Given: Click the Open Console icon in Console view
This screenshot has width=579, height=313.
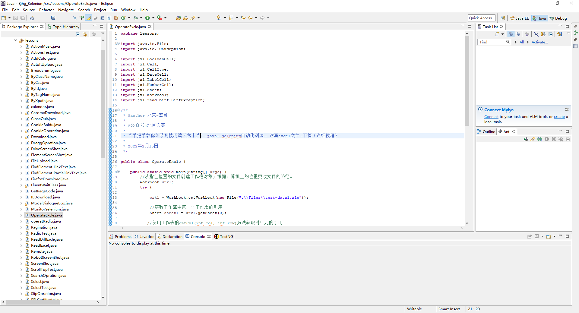Looking at the screenshot, I should click(x=549, y=236).
